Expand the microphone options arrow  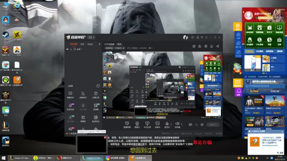click(171, 124)
